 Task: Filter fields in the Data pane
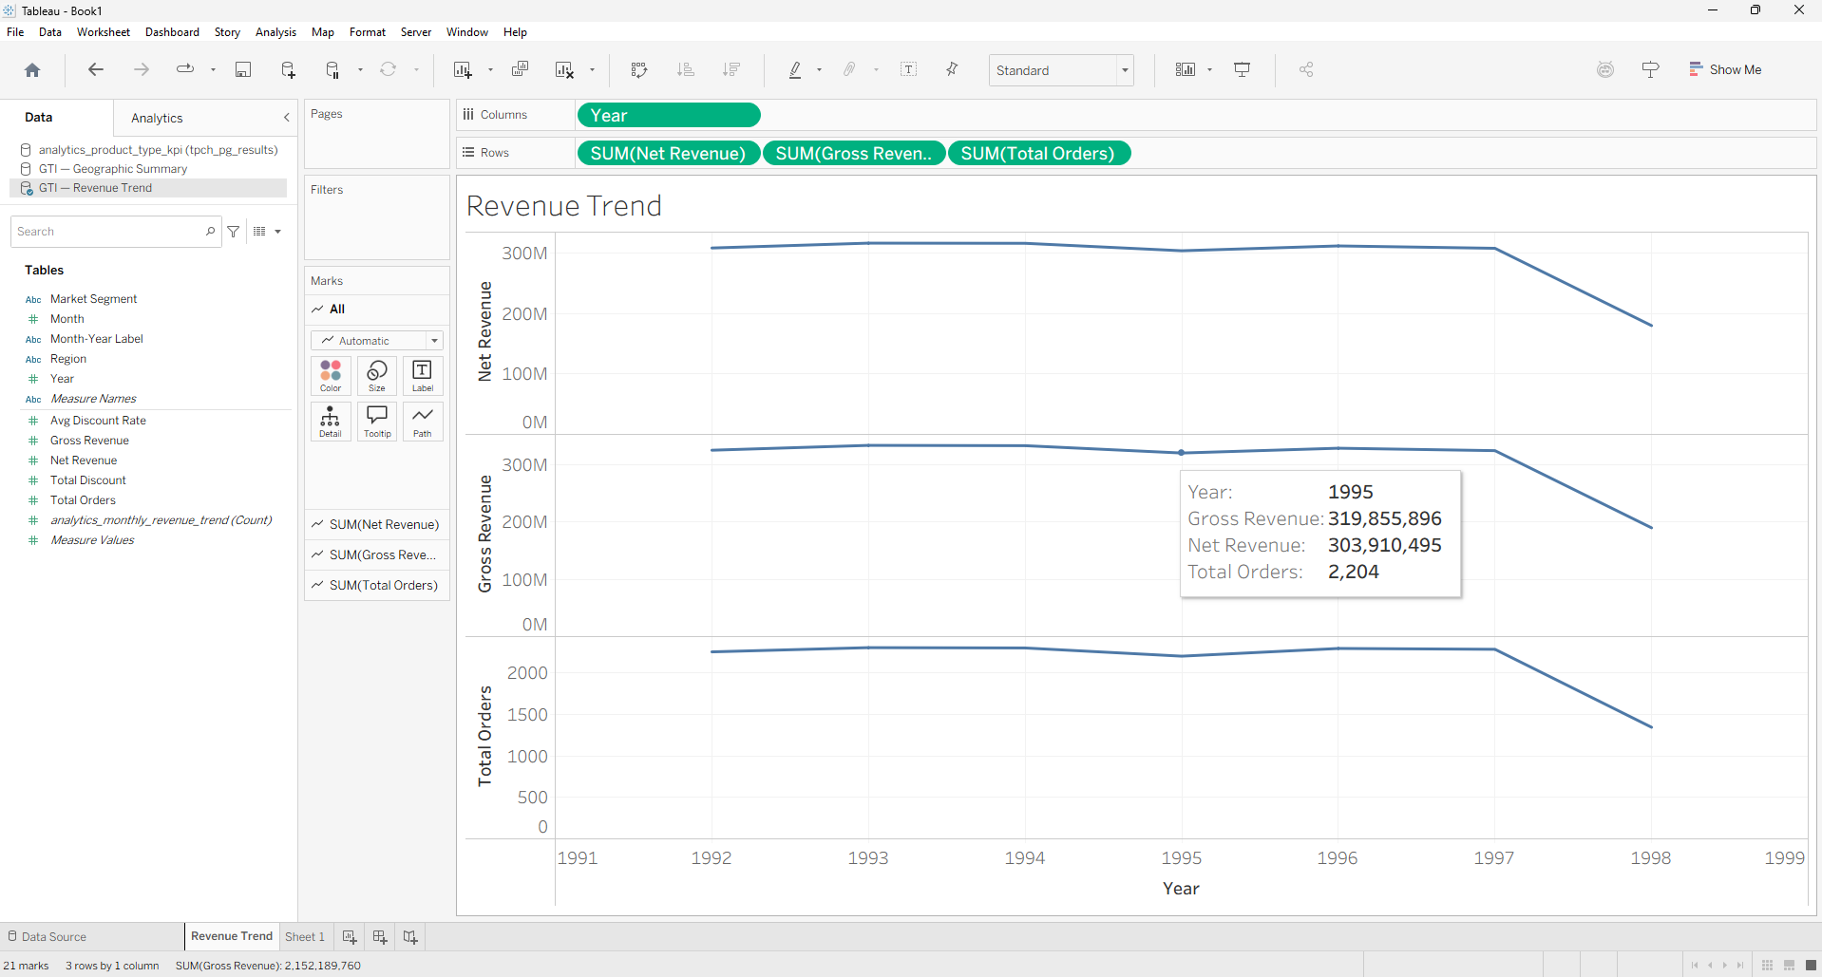tap(234, 232)
